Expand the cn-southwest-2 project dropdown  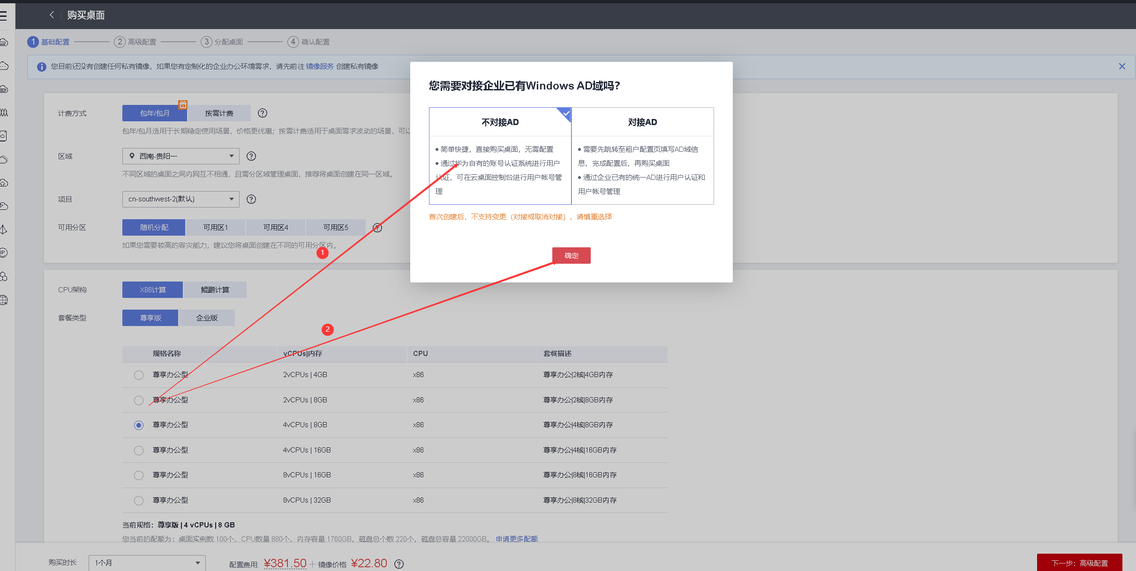tap(181, 199)
